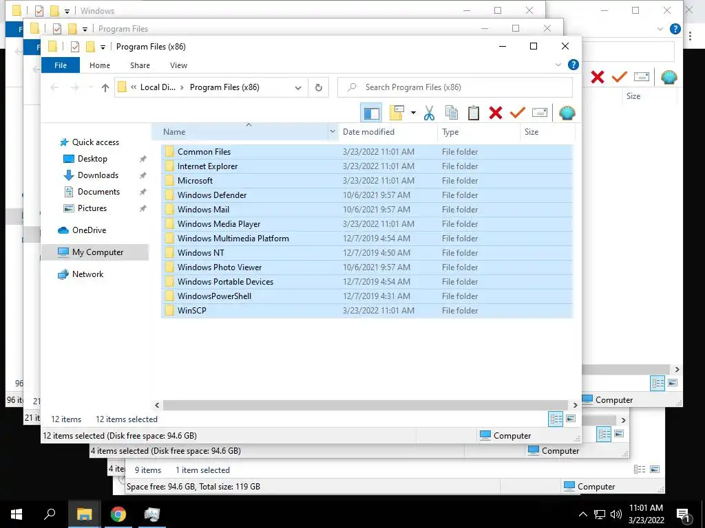Screen dimensions: 705x528
Task: Select the Windows NT folder
Action: (x=367, y=253)
